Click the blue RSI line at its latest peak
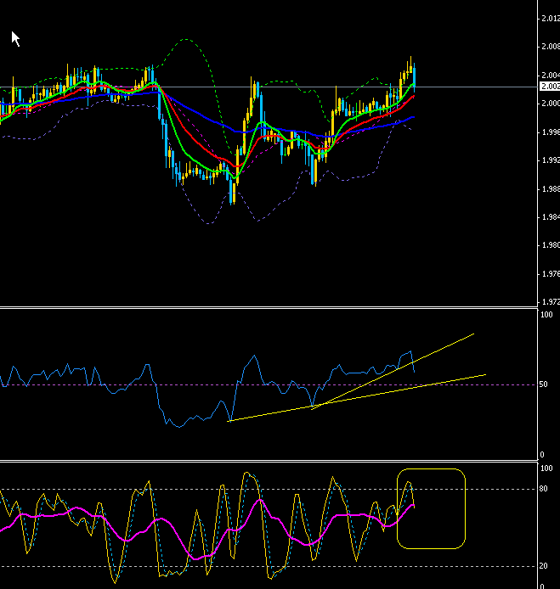560x589 pixels. tap(410, 351)
